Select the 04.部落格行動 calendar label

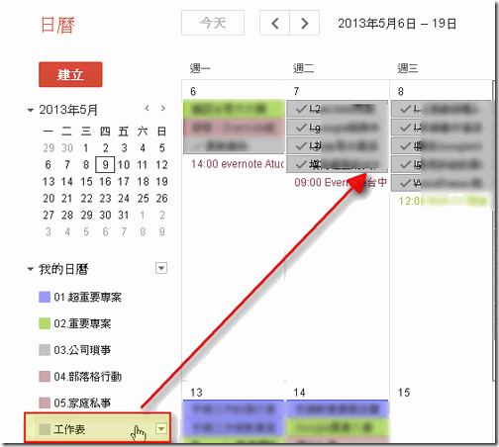(x=88, y=376)
